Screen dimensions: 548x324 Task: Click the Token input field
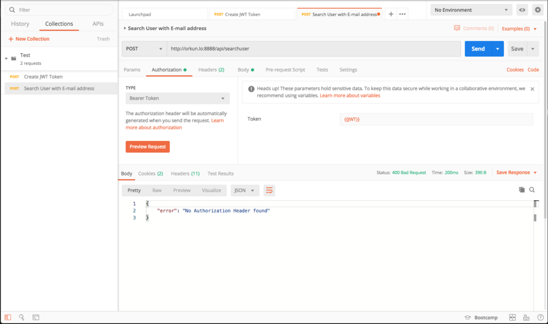point(436,119)
